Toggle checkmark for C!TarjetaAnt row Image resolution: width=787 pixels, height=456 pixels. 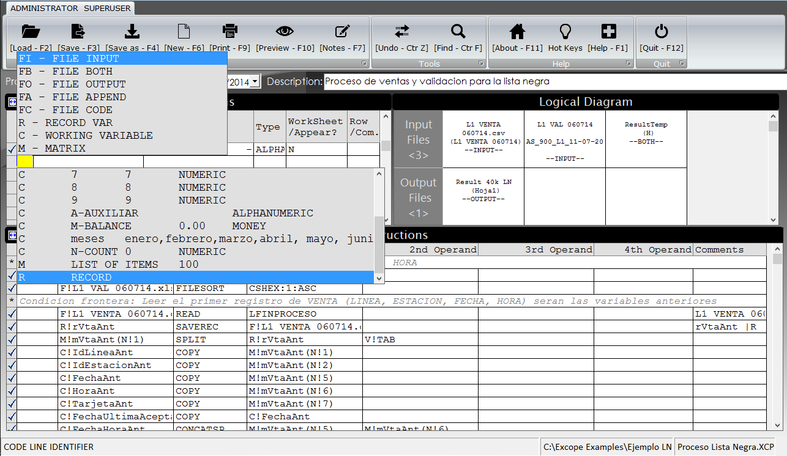(12, 403)
